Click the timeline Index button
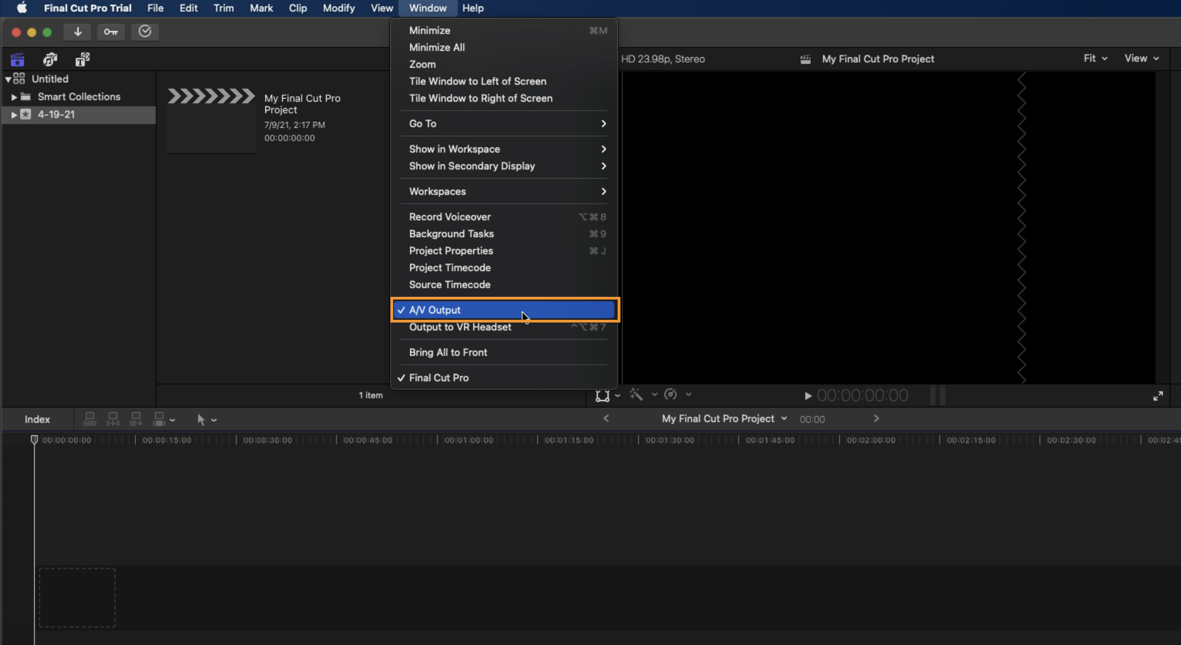This screenshot has width=1181, height=645. (x=37, y=419)
